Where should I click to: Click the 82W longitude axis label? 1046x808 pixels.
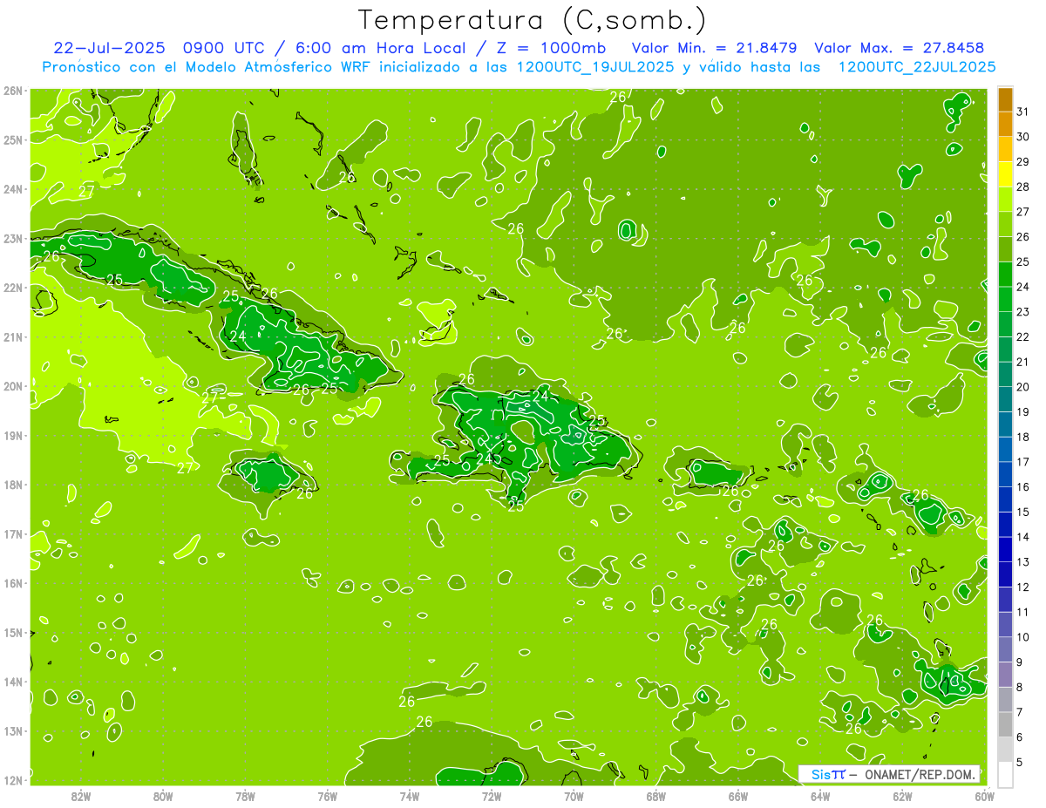[x=80, y=795]
